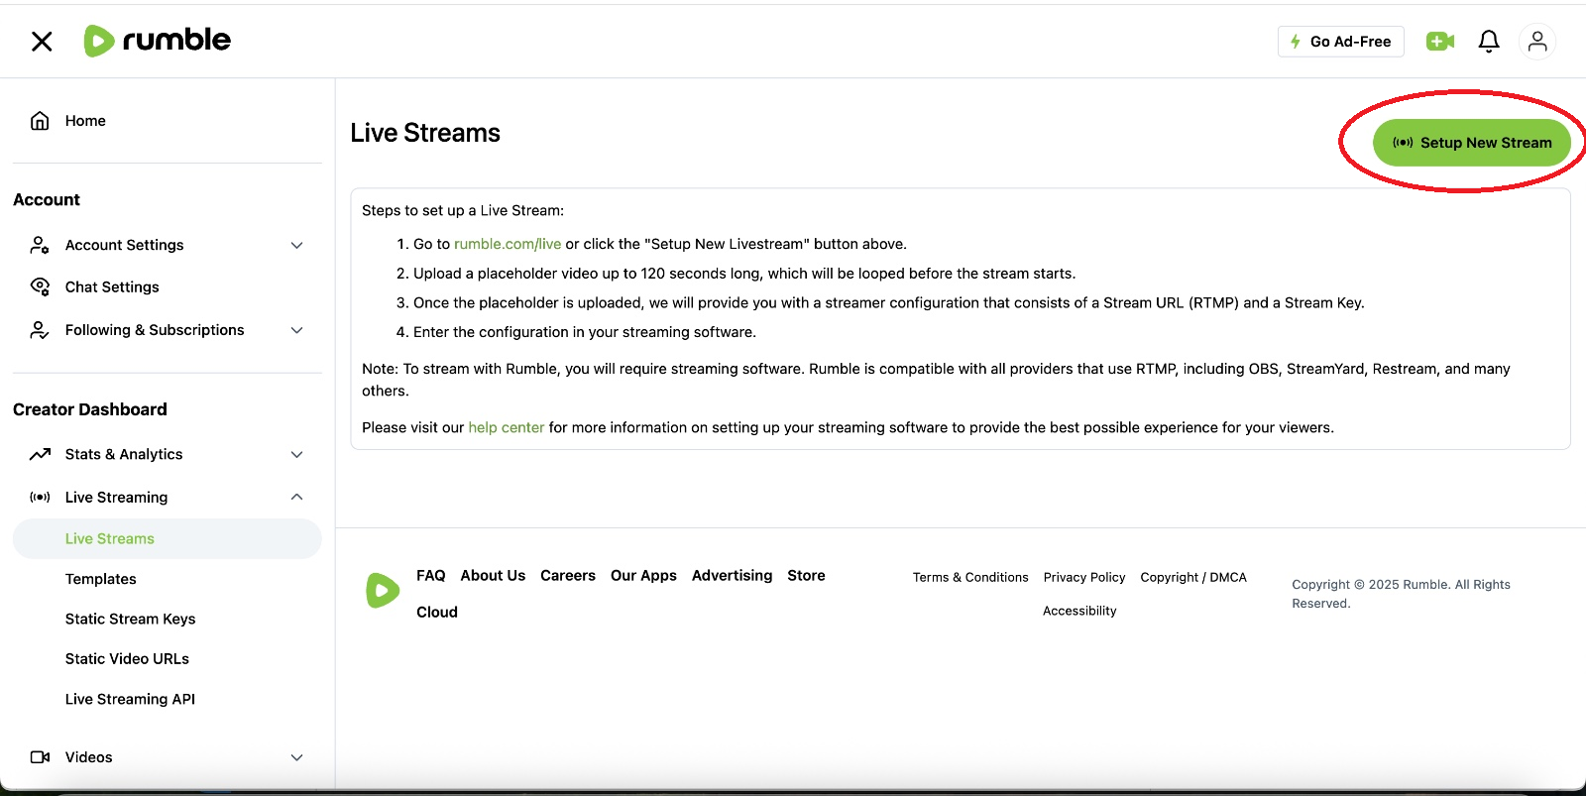Open Chat Settings in sidebar
This screenshot has height=796, width=1586.
point(111,286)
